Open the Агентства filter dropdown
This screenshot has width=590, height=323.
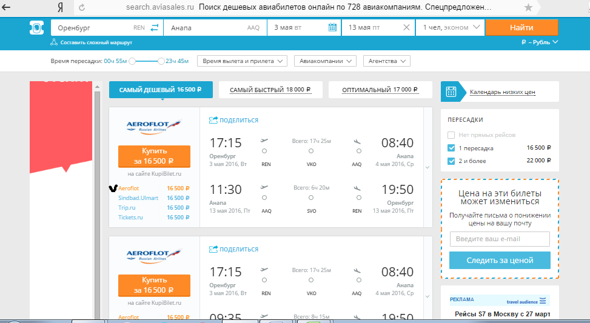click(x=387, y=61)
